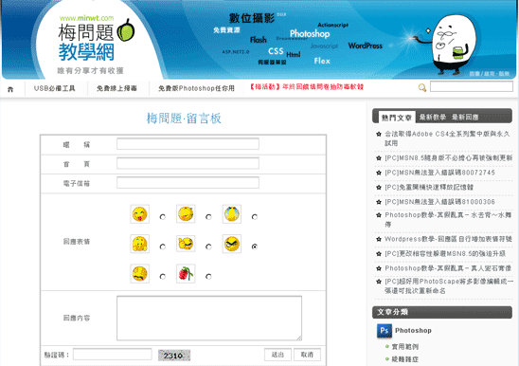519x366 pixels.
Task: Click the 取消 cancel button
Action: click(307, 355)
